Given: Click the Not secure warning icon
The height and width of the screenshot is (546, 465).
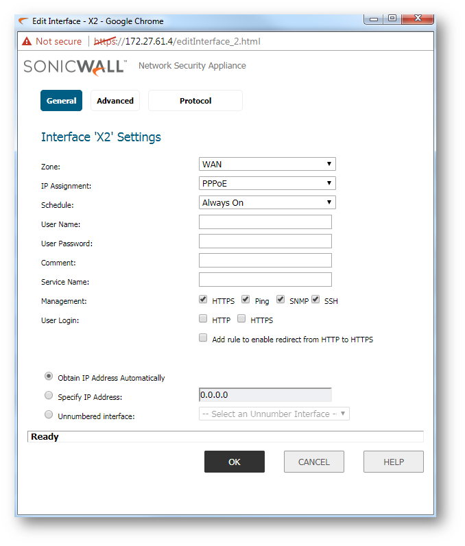Looking at the screenshot, I should click(x=27, y=41).
